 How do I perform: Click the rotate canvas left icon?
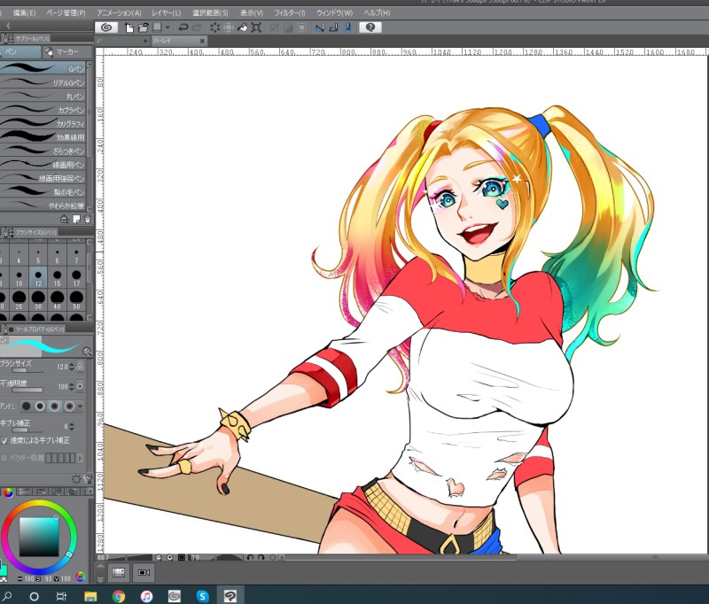click(x=250, y=557)
